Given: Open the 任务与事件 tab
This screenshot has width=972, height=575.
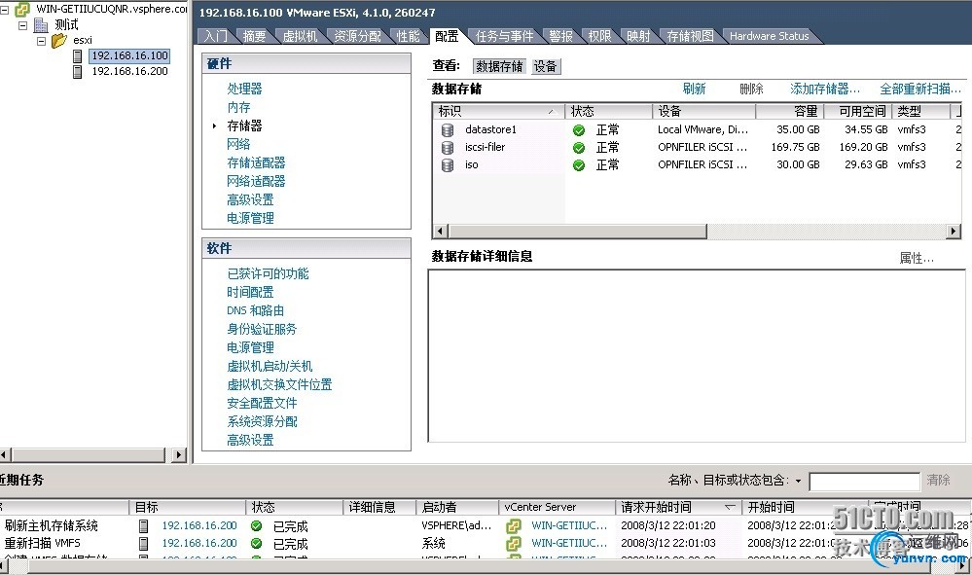Looking at the screenshot, I should point(504,36).
